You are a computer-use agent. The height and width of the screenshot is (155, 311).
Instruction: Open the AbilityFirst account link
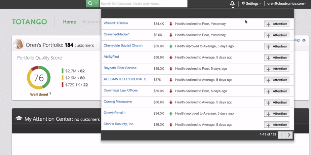coord(111,57)
